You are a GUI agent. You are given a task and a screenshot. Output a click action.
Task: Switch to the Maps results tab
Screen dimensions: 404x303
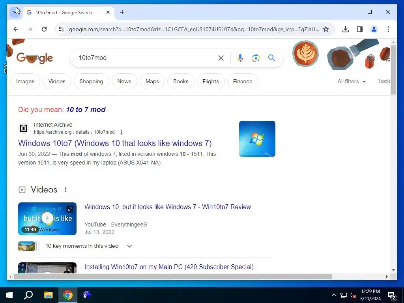(152, 81)
